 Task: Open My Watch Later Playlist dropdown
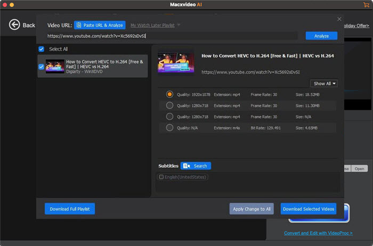(x=155, y=25)
